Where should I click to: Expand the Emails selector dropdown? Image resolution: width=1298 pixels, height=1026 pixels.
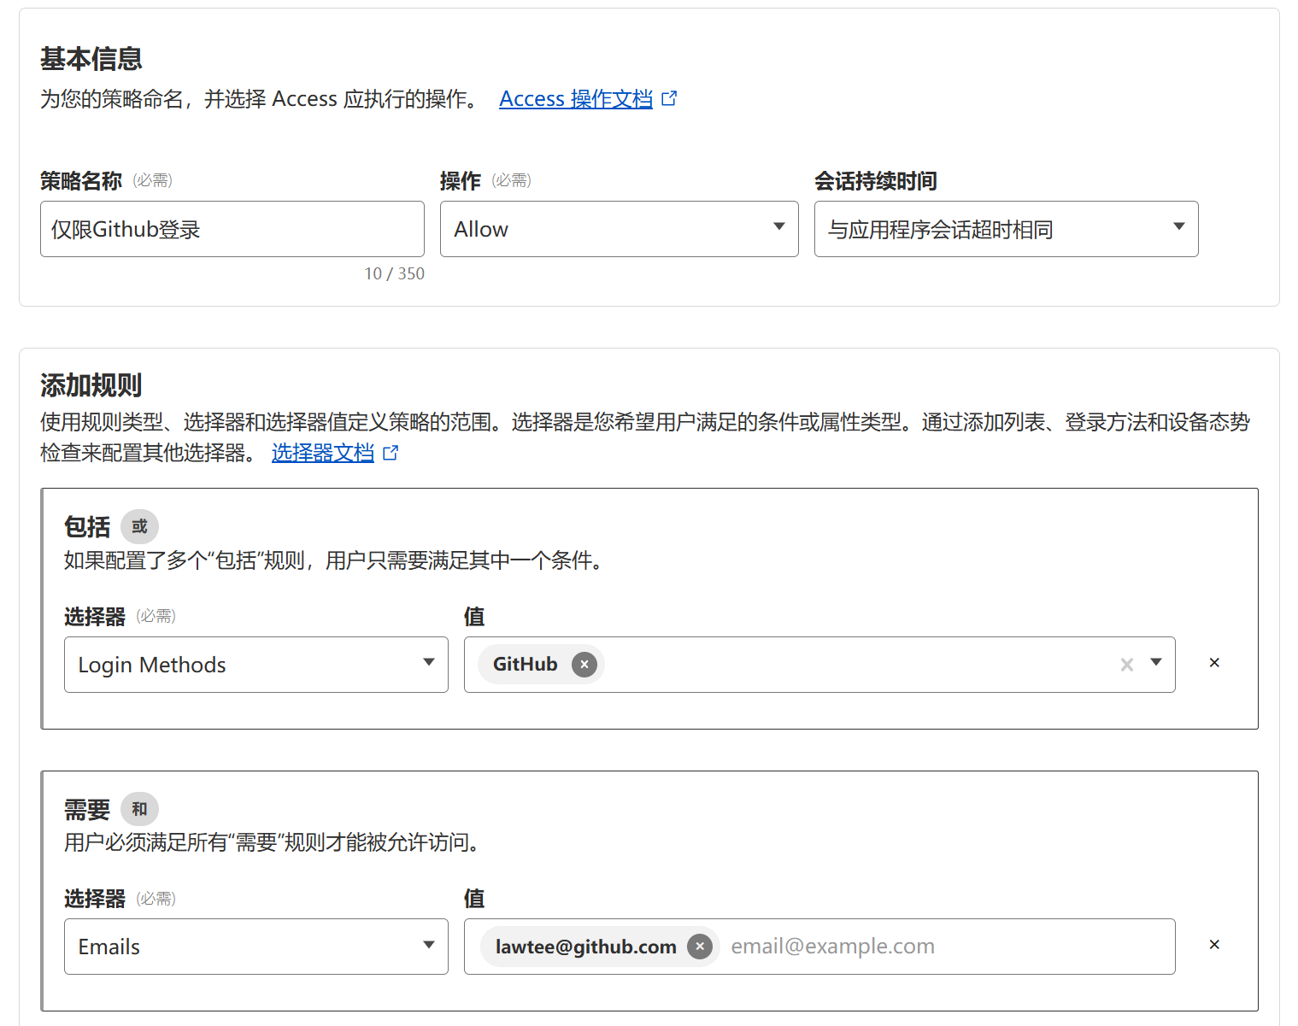point(255,947)
